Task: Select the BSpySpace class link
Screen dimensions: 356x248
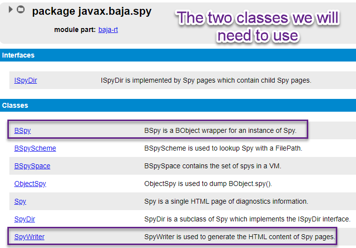Action: 32,166
